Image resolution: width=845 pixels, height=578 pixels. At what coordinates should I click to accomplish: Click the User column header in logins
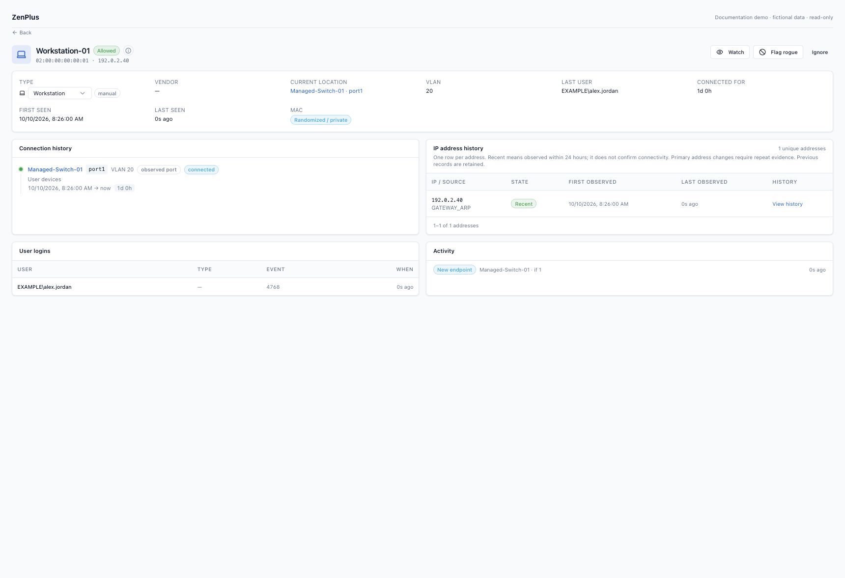(x=25, y=269)
